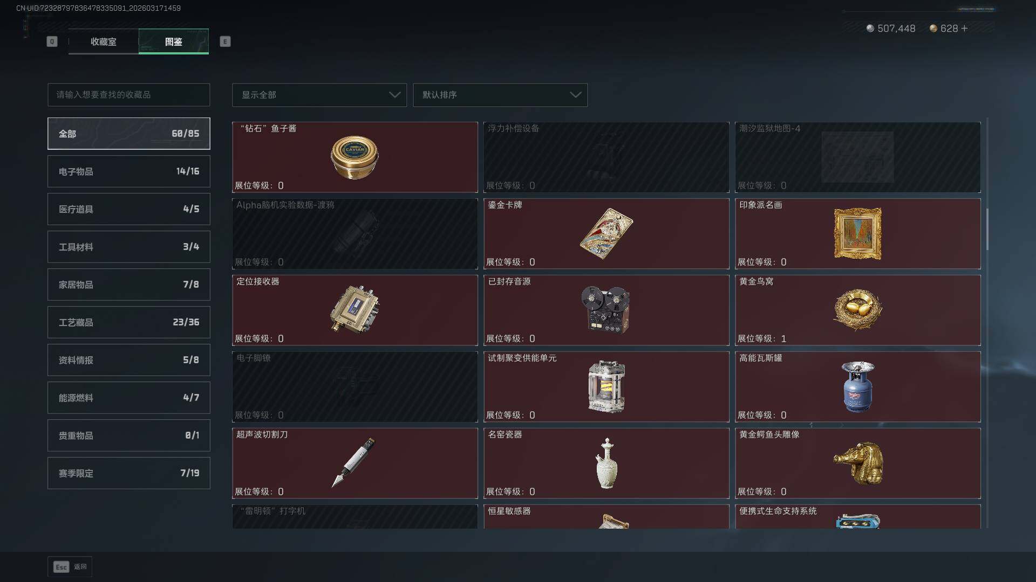Switch to the 收藏室 tab
This screenshot has width=1036, height=582.
point(103,41)
